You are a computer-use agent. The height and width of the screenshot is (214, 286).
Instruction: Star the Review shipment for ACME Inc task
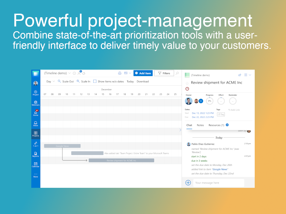tap(187, 83)
